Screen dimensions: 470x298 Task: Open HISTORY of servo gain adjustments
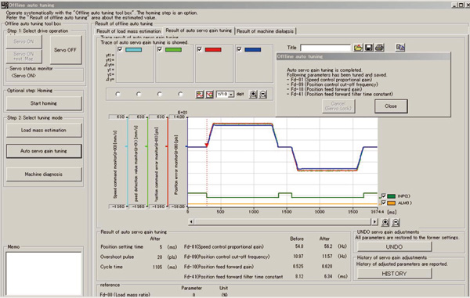tap(394, 274)
